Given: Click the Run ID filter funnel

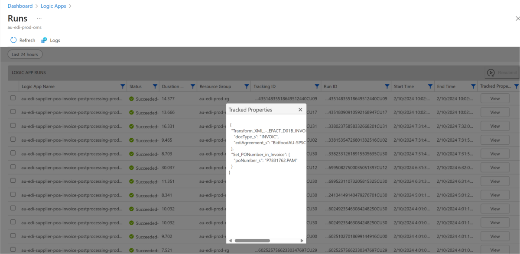Looking at the screenshot, I should click(x=386, y=86).
